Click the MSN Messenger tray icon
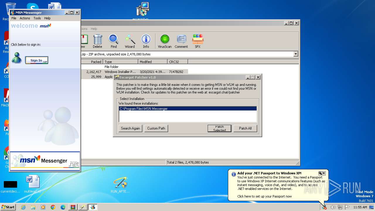The image size is (375, 211). click(324, 207)
